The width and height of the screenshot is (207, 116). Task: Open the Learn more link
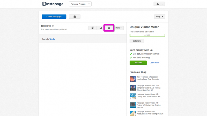154,63
